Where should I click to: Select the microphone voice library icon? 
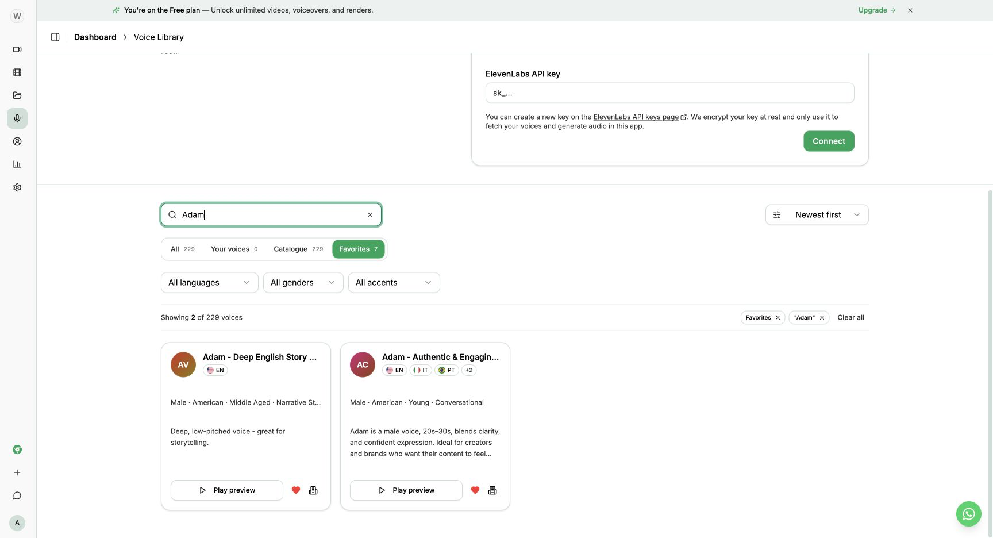pyautogui.click(x=17, y=118)
